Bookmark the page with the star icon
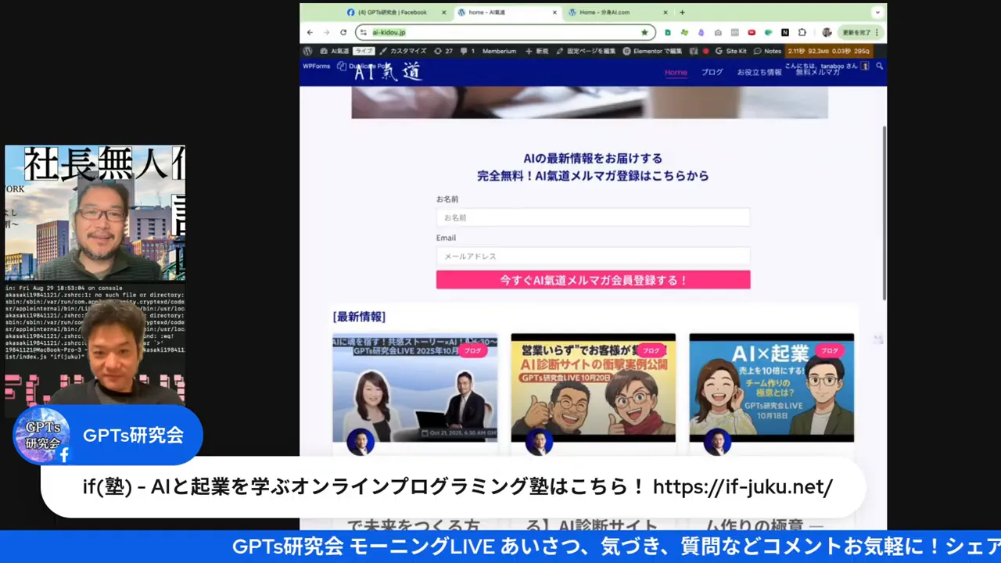 [644, 33]
